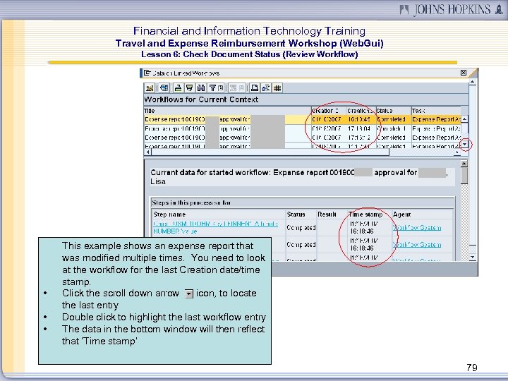Click the Status column header in the workflows table

394,111
